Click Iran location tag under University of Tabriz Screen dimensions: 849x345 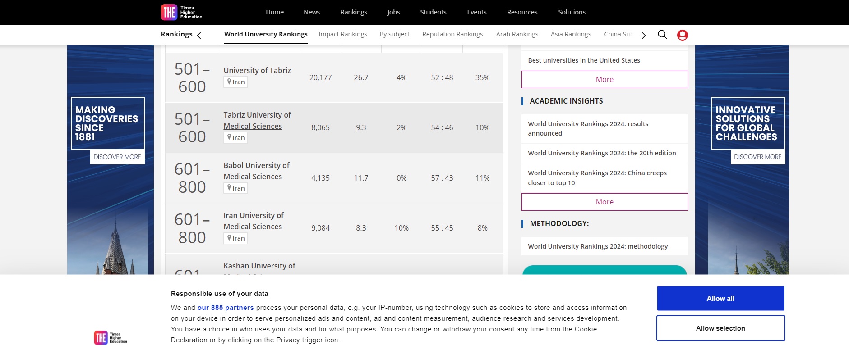tap(235, 82)
